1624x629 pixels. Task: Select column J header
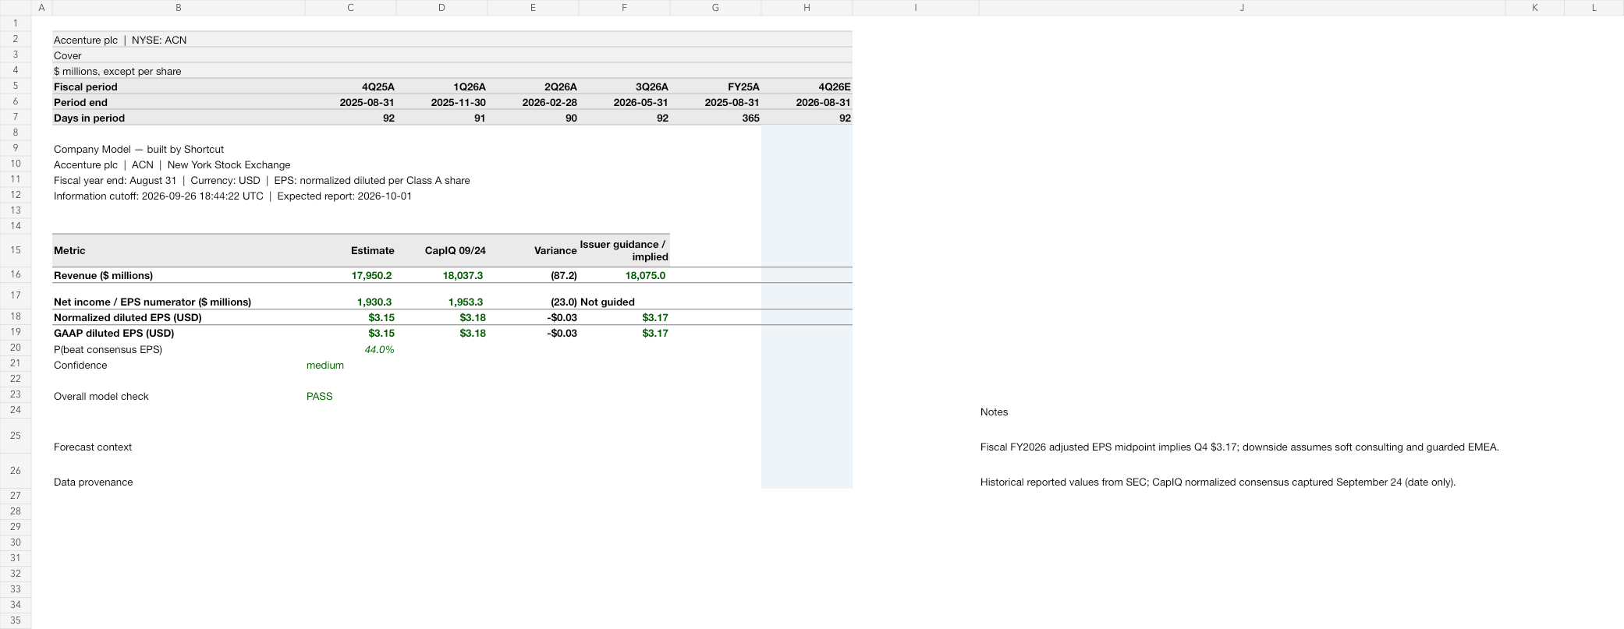coord(1242,8)
